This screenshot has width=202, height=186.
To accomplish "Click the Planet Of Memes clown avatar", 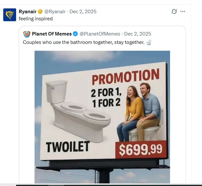I will (x=27, y=34).
